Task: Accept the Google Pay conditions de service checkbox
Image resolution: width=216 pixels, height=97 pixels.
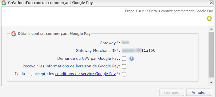Action: click(124, 74)
